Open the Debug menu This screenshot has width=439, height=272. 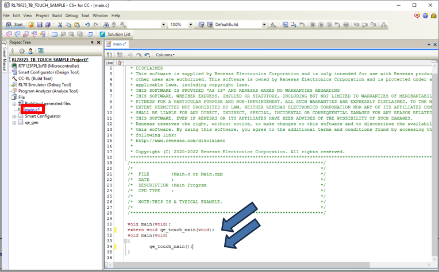(x=71, y=15)
